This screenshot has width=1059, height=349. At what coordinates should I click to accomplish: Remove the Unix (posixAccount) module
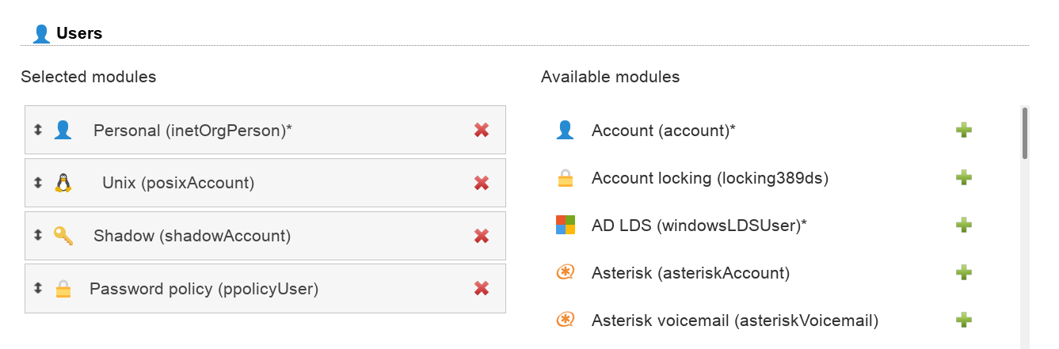(x=481, y=183)
